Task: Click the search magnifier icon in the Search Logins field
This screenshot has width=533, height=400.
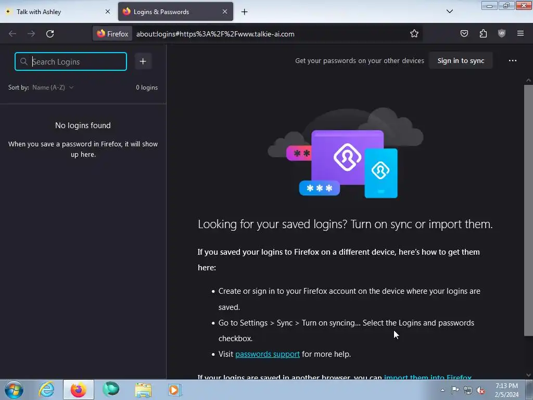Action: tap(23, 61)
